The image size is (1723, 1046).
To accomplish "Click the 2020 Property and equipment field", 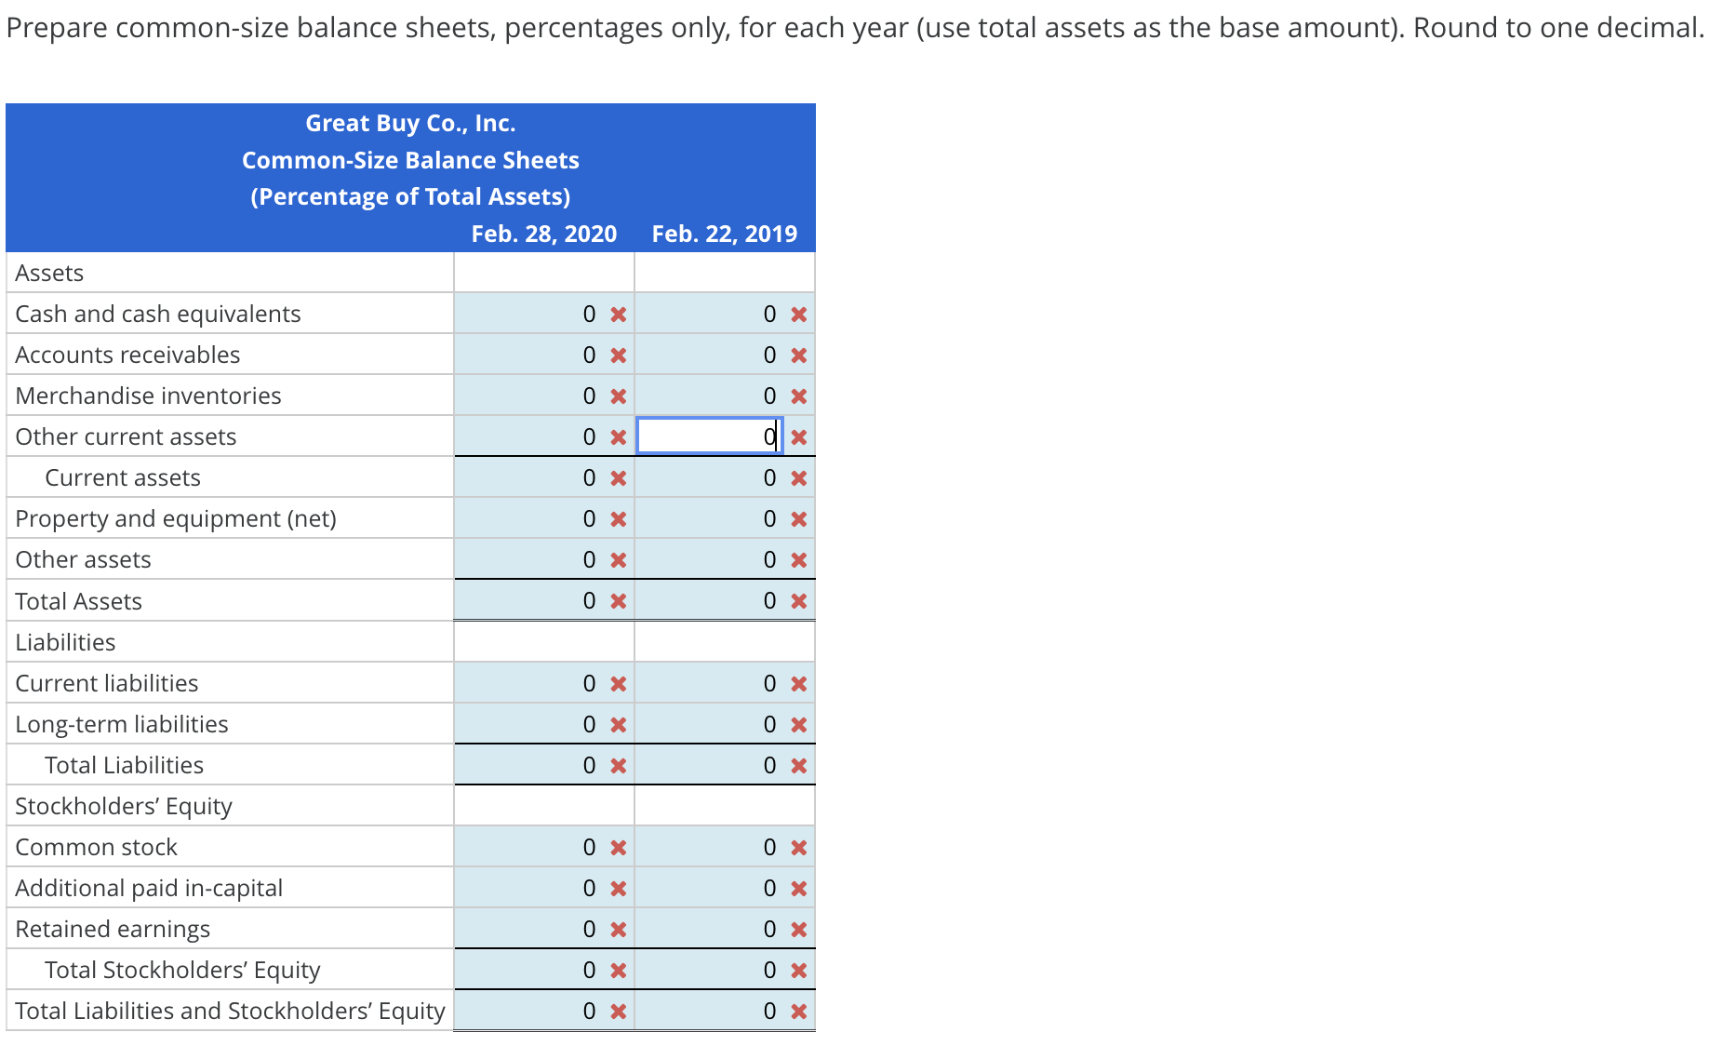I will 528,518.
